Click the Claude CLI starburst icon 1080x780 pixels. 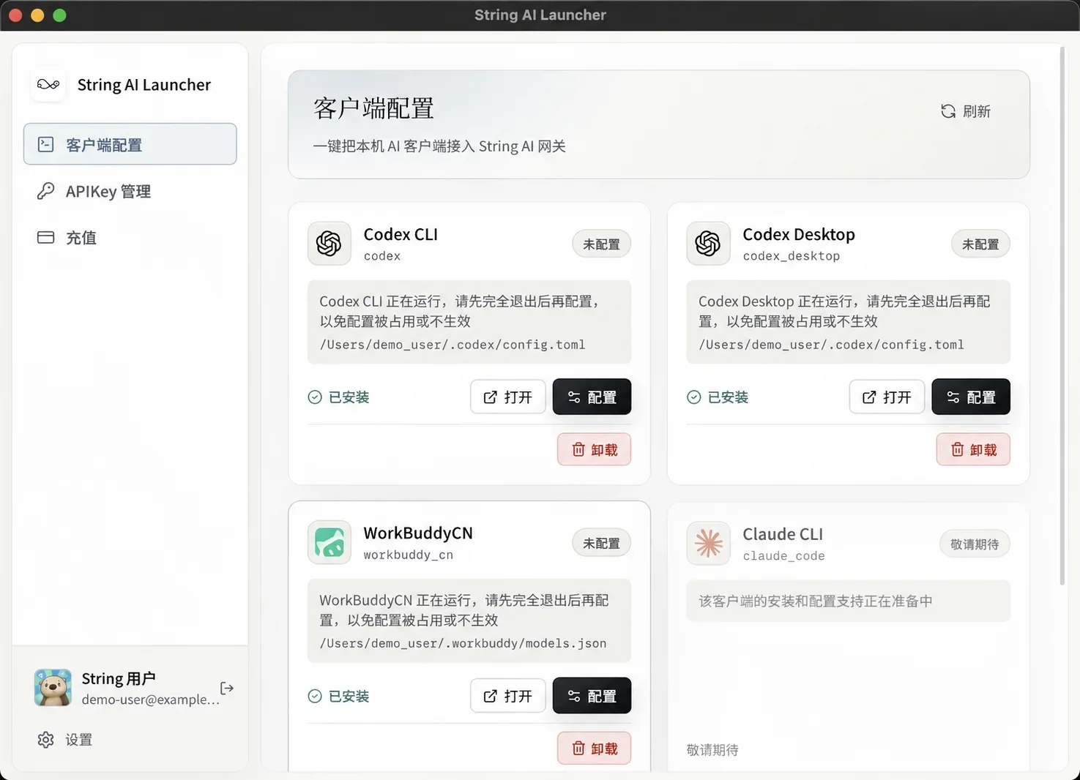(x=708, y=543)
